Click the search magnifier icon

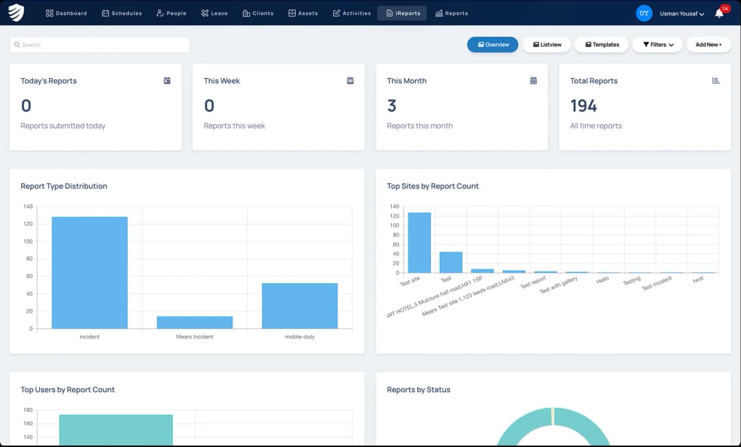pyautogui.click(x=16, y=45)
